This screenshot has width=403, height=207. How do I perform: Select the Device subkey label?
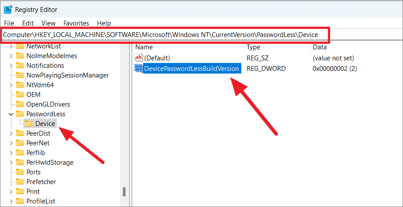tap(45, 124)
